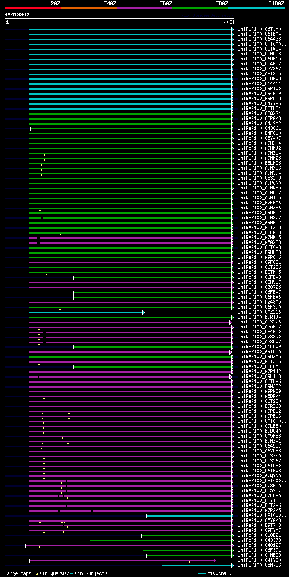Select the UniRef100_A7NWU5 label

pos(259,237)
